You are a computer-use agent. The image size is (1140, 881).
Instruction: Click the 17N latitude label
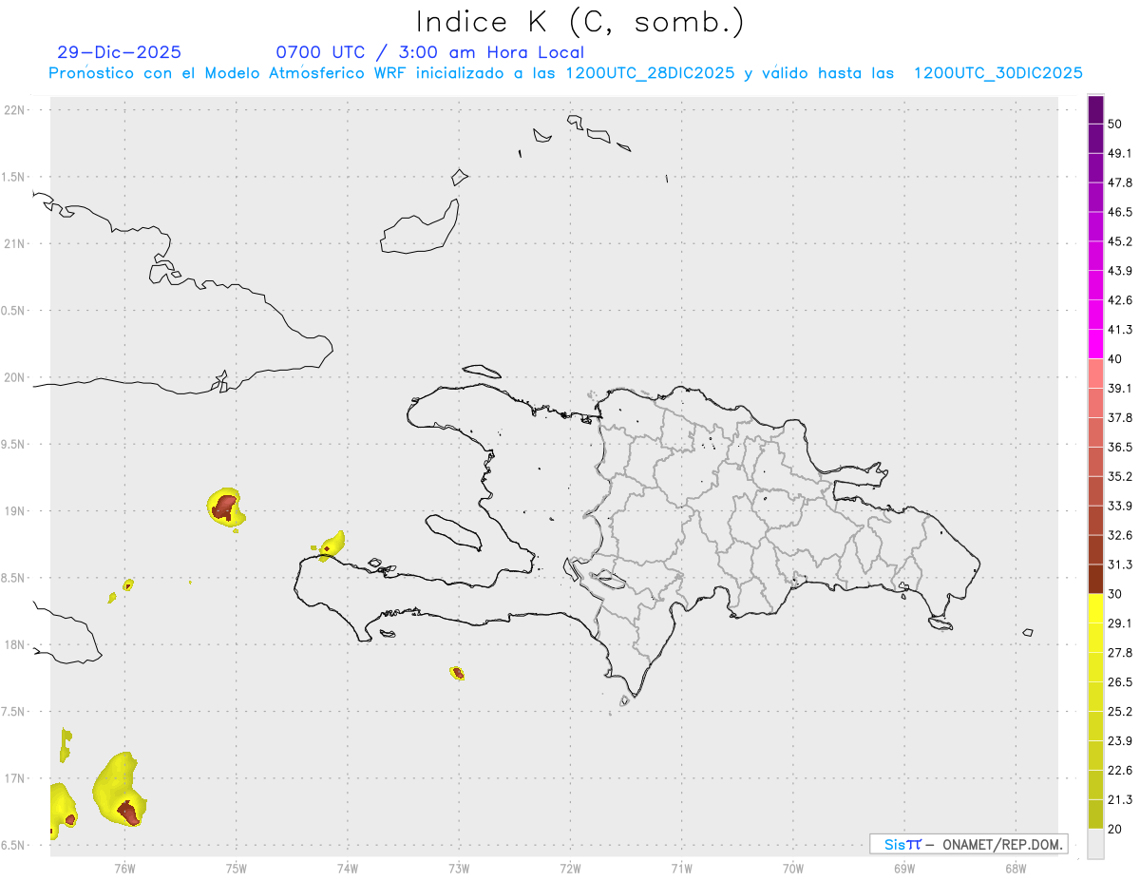point(14,778)
